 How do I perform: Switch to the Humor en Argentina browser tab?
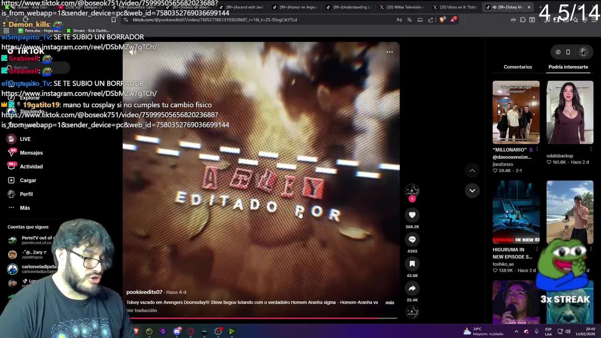(296, 7)
